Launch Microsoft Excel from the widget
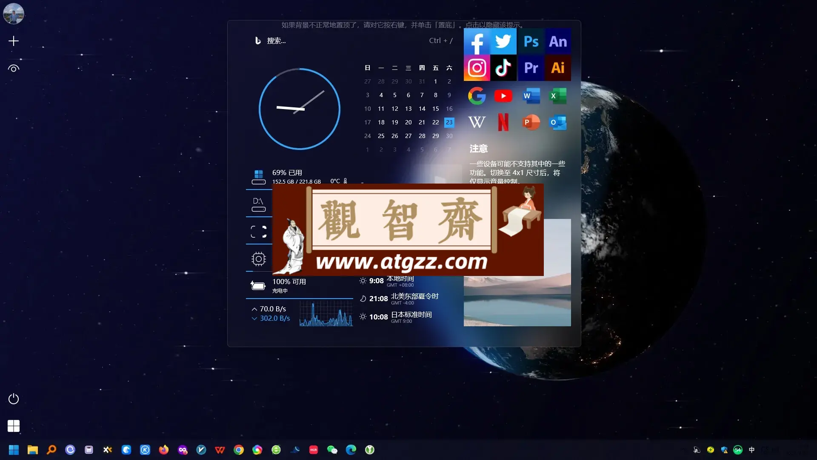Viewport: 817px width, 460px height. (558, 96)
